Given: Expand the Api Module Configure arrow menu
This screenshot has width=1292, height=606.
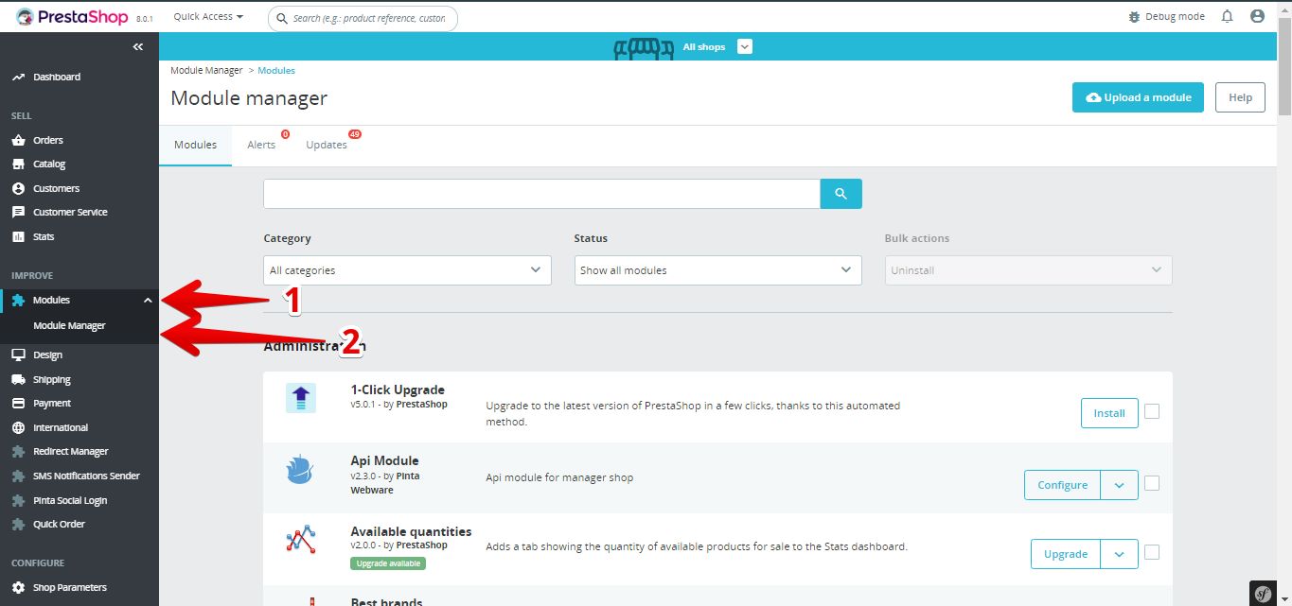Looking at the screenshot, I should [x=1120, y=485].
